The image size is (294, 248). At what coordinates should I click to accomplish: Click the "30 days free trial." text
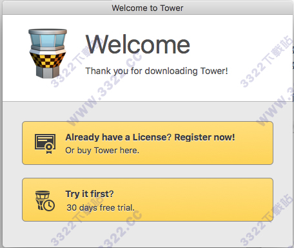[x=101, y=207]
